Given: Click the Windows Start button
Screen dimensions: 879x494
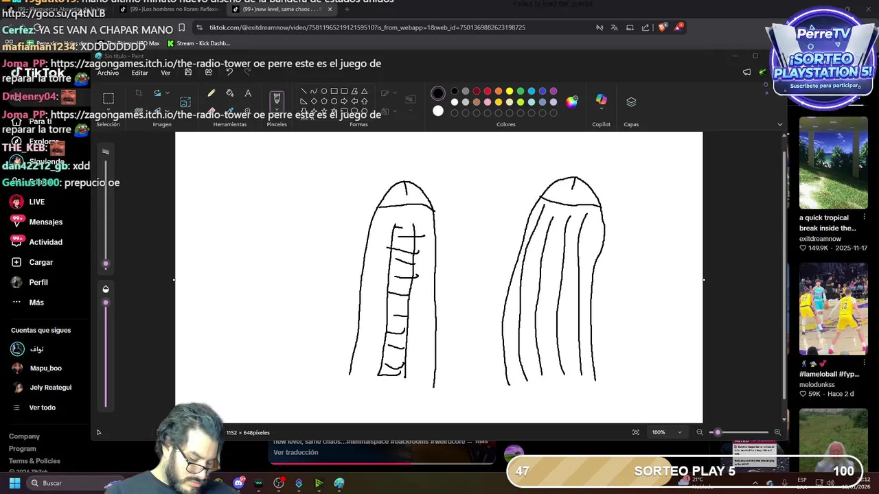Looking at the screenshot, I should [x=14, y=483].
